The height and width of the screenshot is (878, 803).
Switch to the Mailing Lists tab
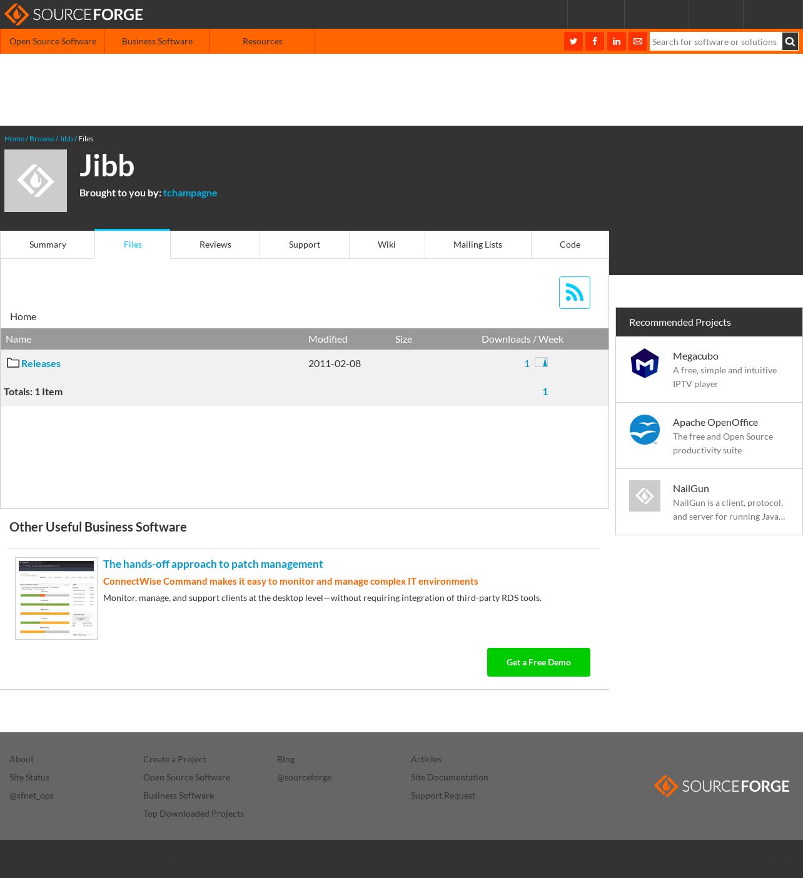coord(478,245)
